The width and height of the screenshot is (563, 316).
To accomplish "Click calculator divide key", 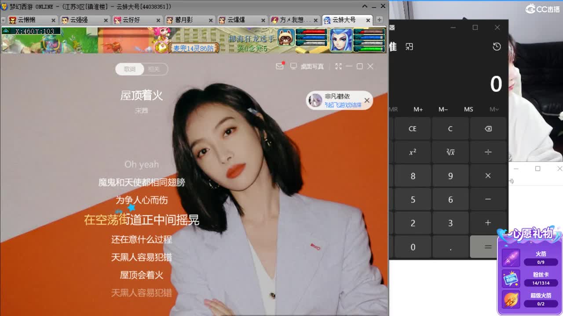I will point(488,152).
